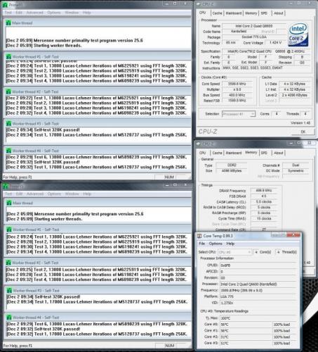This screenshot has height=352, width=318.
Task: Switch to CPU tab in CPU-Z memory window
Action: [x=203, y=153]
